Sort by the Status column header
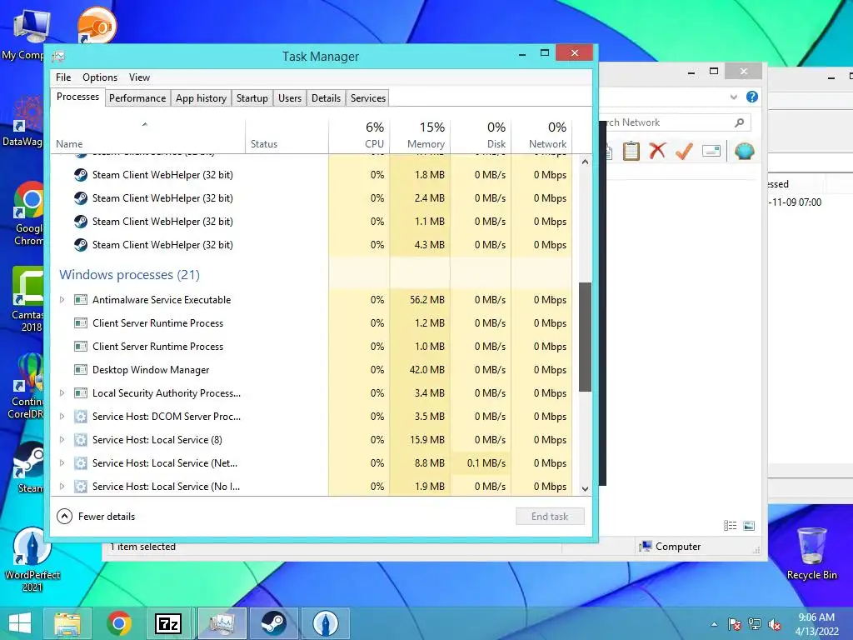 [x=287, y=135]
